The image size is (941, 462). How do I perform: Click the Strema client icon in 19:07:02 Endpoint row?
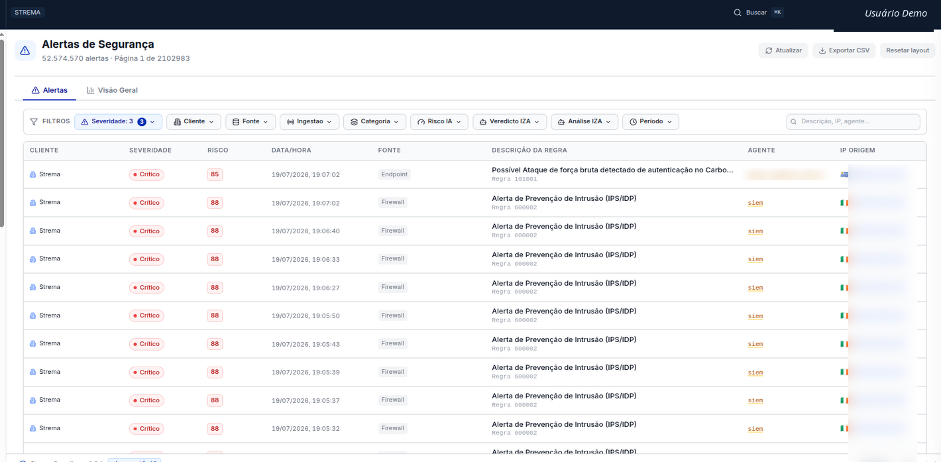33,175
